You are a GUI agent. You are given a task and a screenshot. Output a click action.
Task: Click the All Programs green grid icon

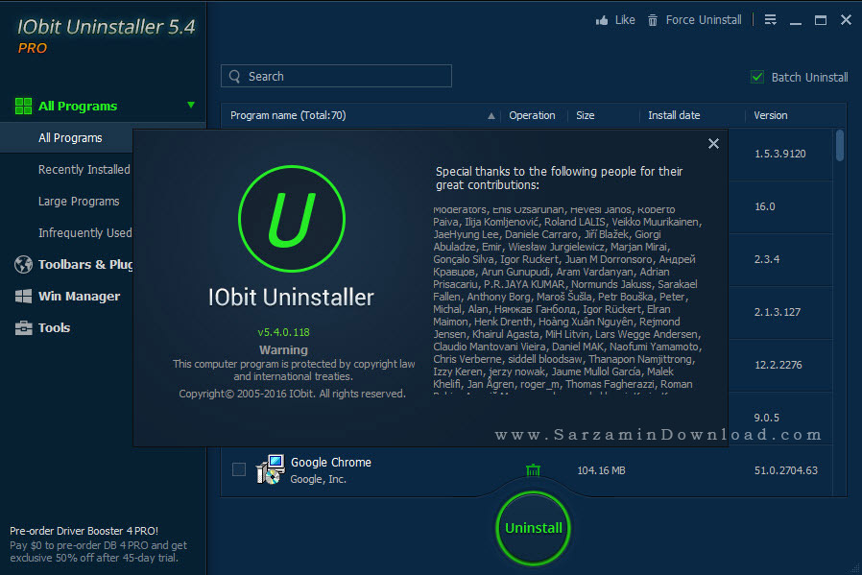(x=23, y=106)
